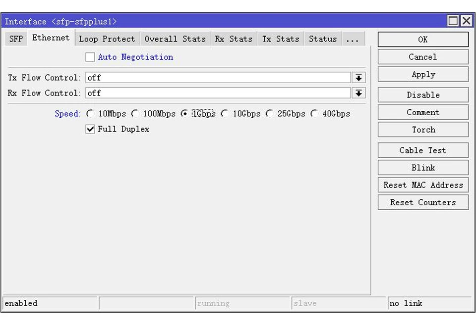
Task: Click the 'slave' status bar entry
Action: pos(339,303)
